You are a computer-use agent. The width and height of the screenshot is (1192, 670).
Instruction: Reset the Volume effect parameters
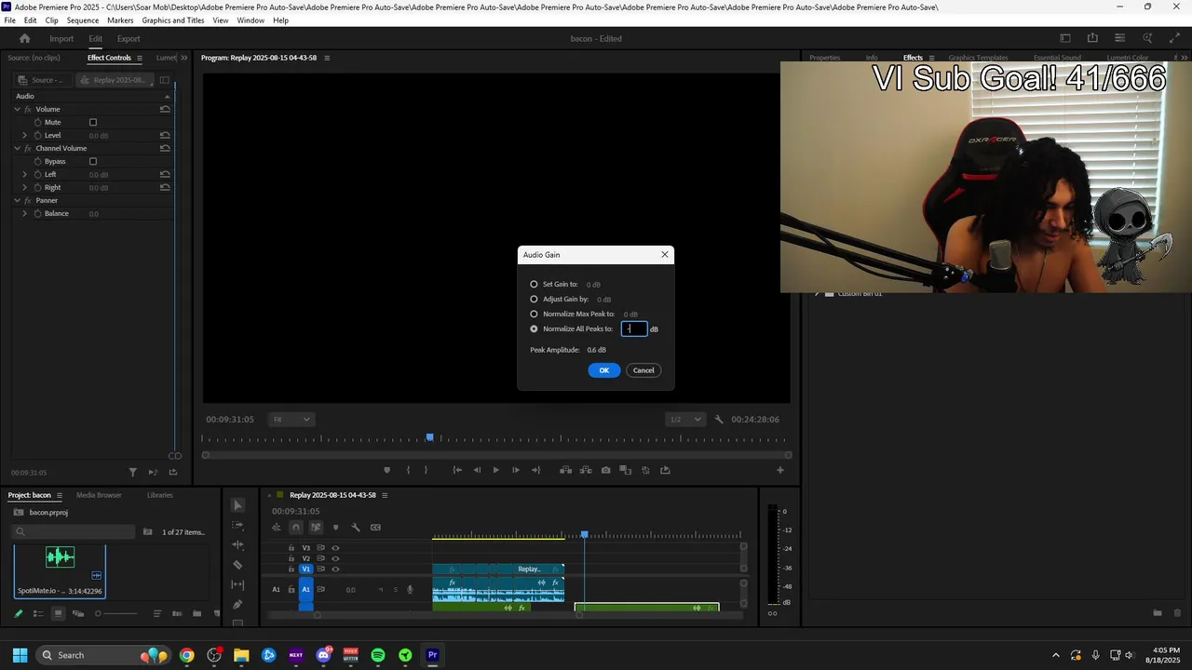(x=165, y=109)
